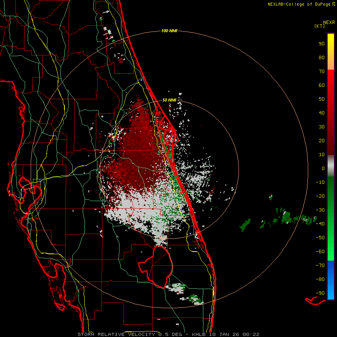Click the -90 value on velocity scale
This screenshot has height=337, width=337.
point(320,293)
